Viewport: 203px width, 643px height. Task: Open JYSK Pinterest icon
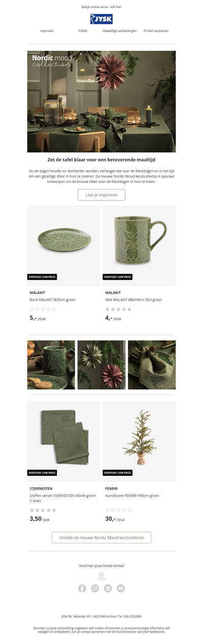click(x=108, y=588)
